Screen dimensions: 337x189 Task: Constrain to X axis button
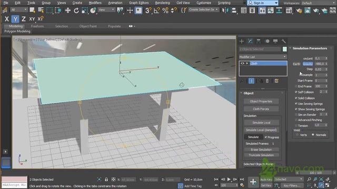click(7, 19)
